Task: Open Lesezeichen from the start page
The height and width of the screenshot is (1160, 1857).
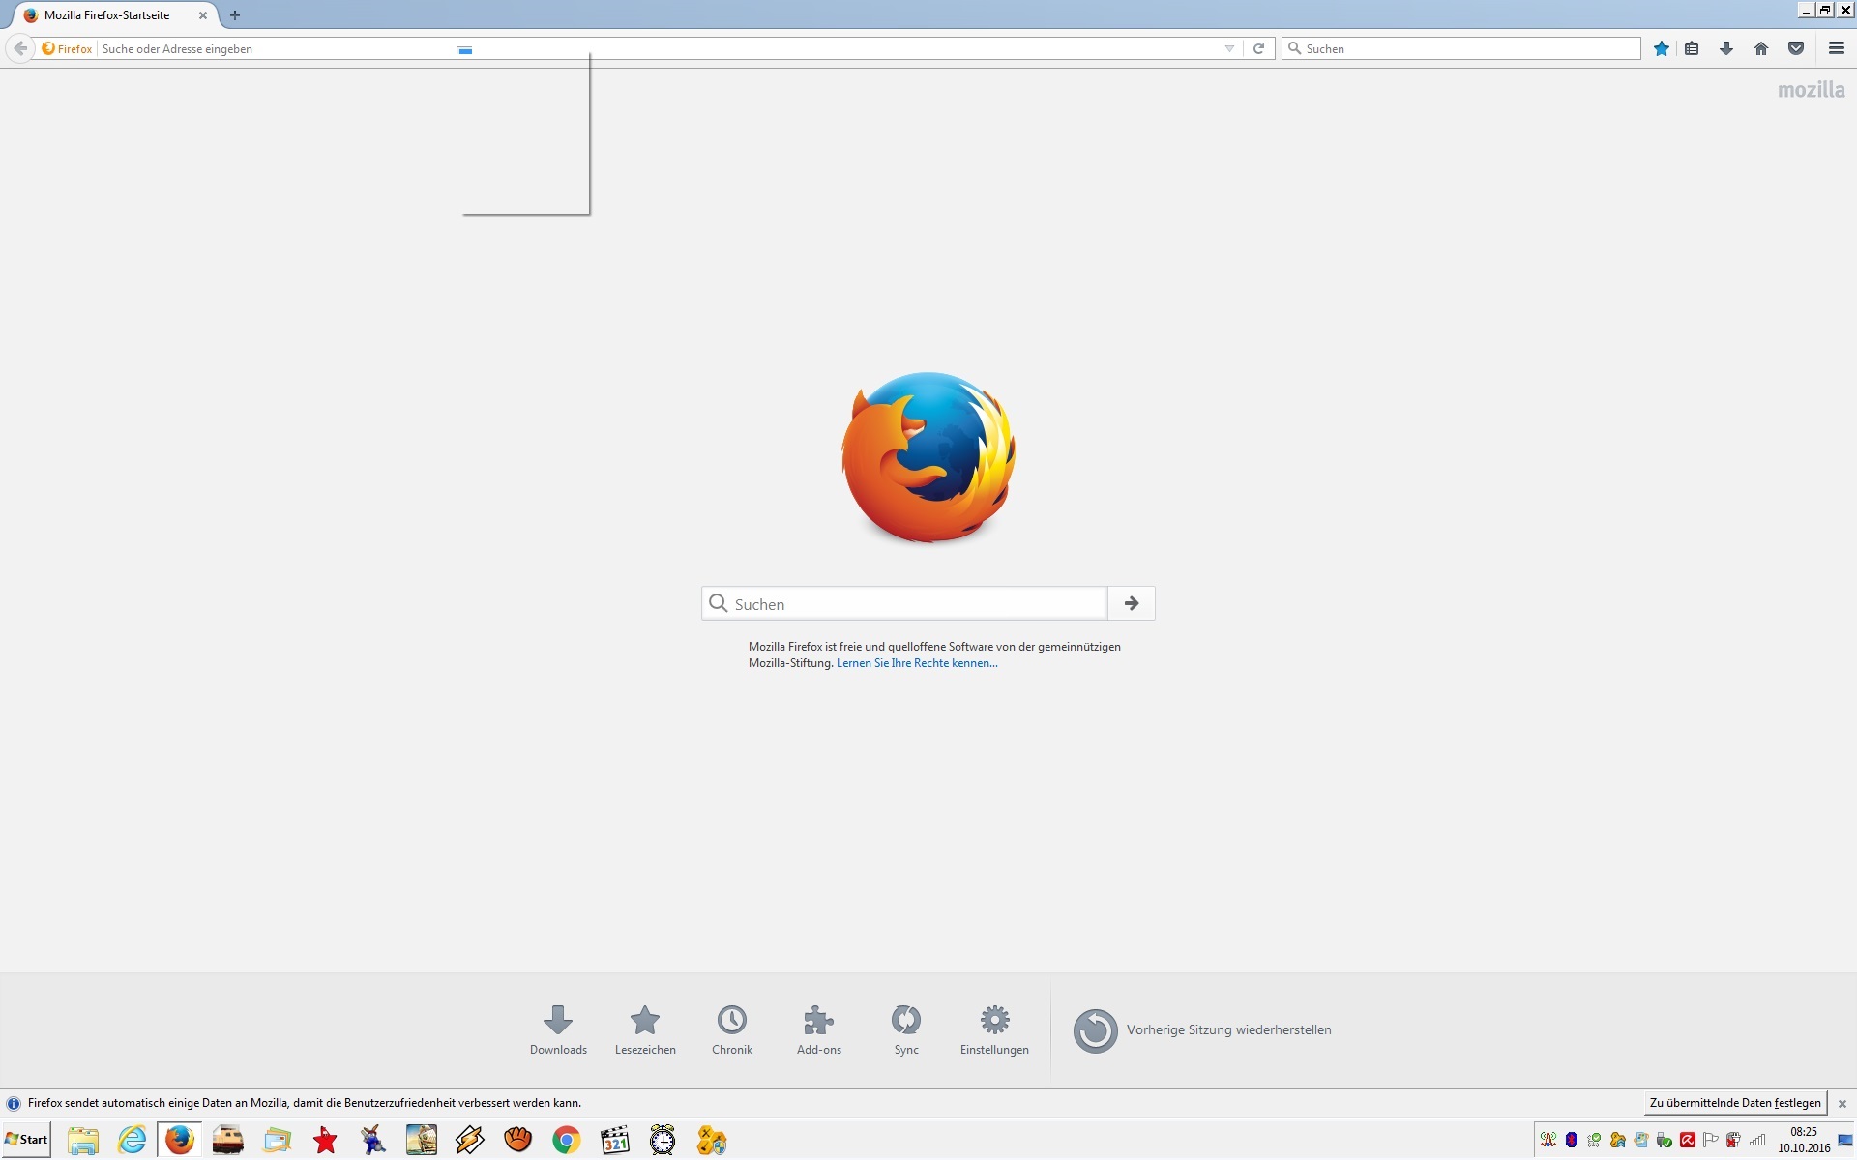Action: tap(645, 1029)
